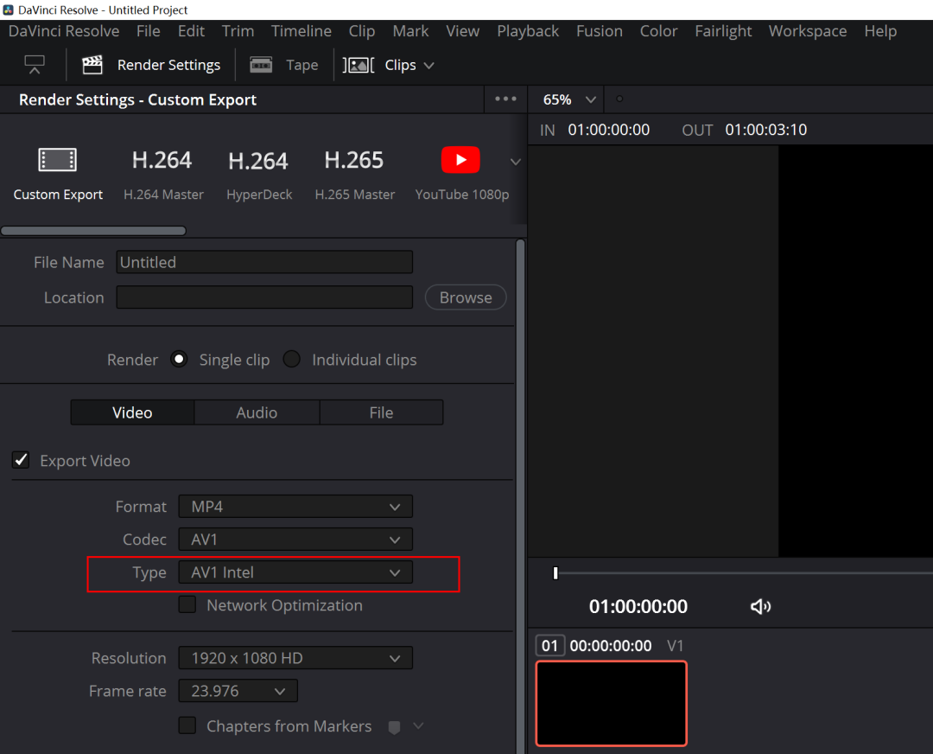Open the Color menu

click(x=658, y=31)
